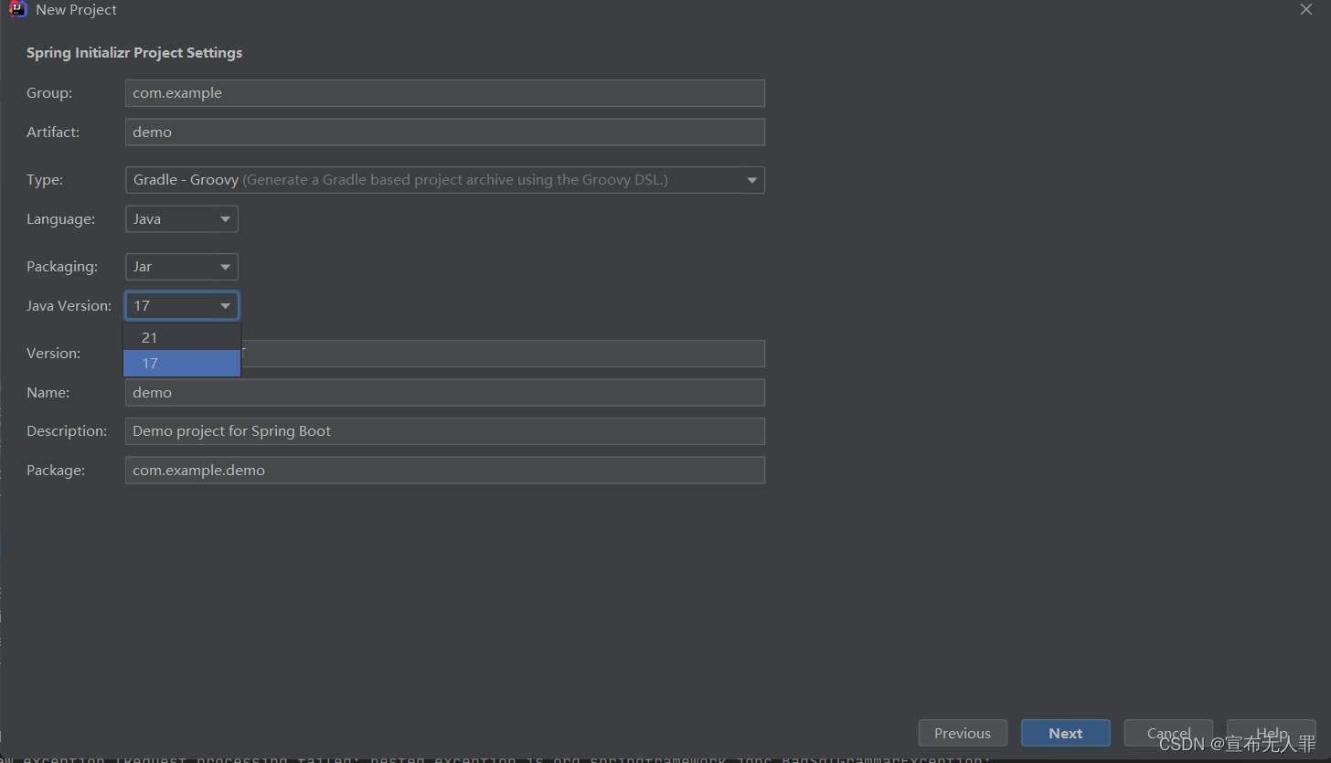Image resolution: width=1331 pixels, height=763 pixels.
Task: Click the Next button
Action: 1066,734
